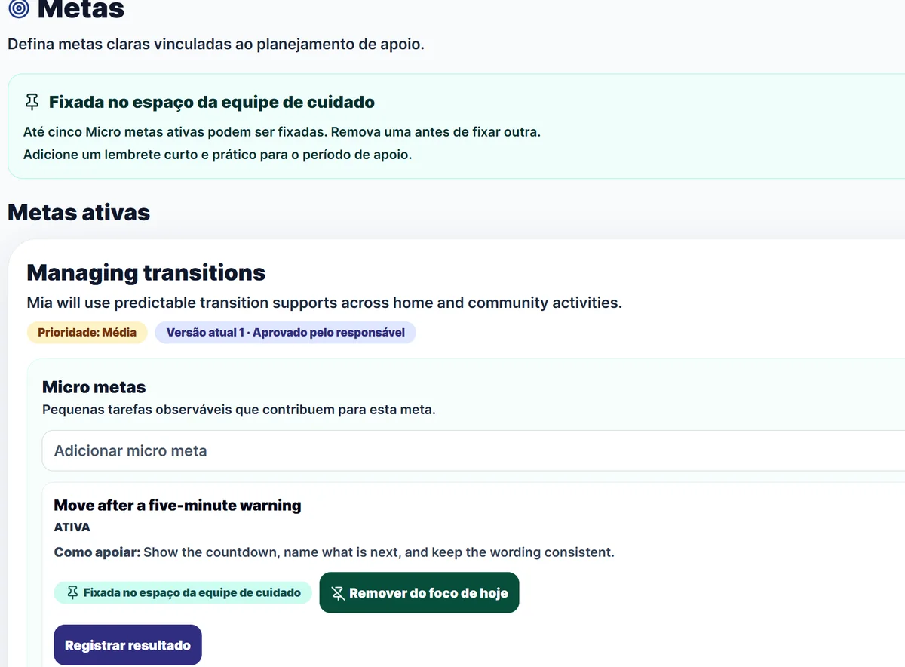Open the Managing transitions goal title

(x=146, y=272)
